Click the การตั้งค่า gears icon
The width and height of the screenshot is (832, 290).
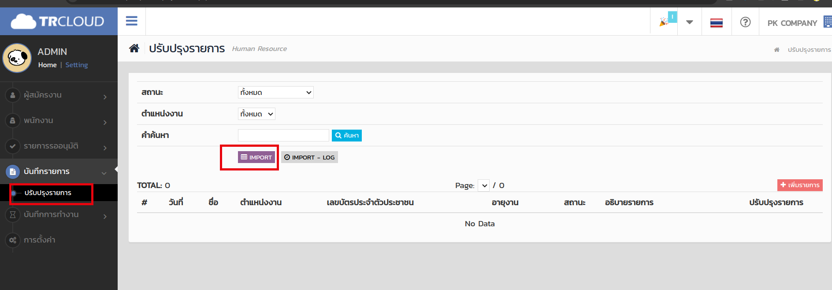click(12, 240)
